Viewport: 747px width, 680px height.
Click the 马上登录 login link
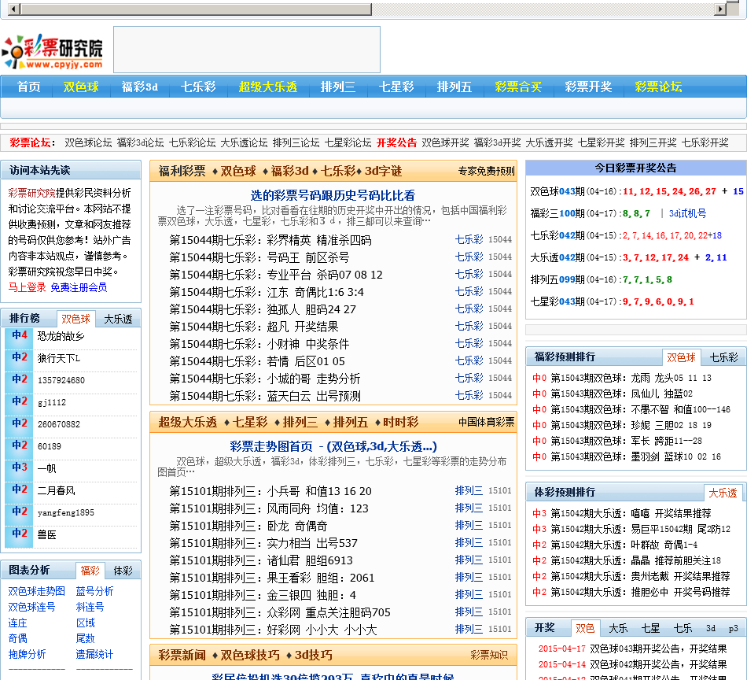(x=27, y=287)
